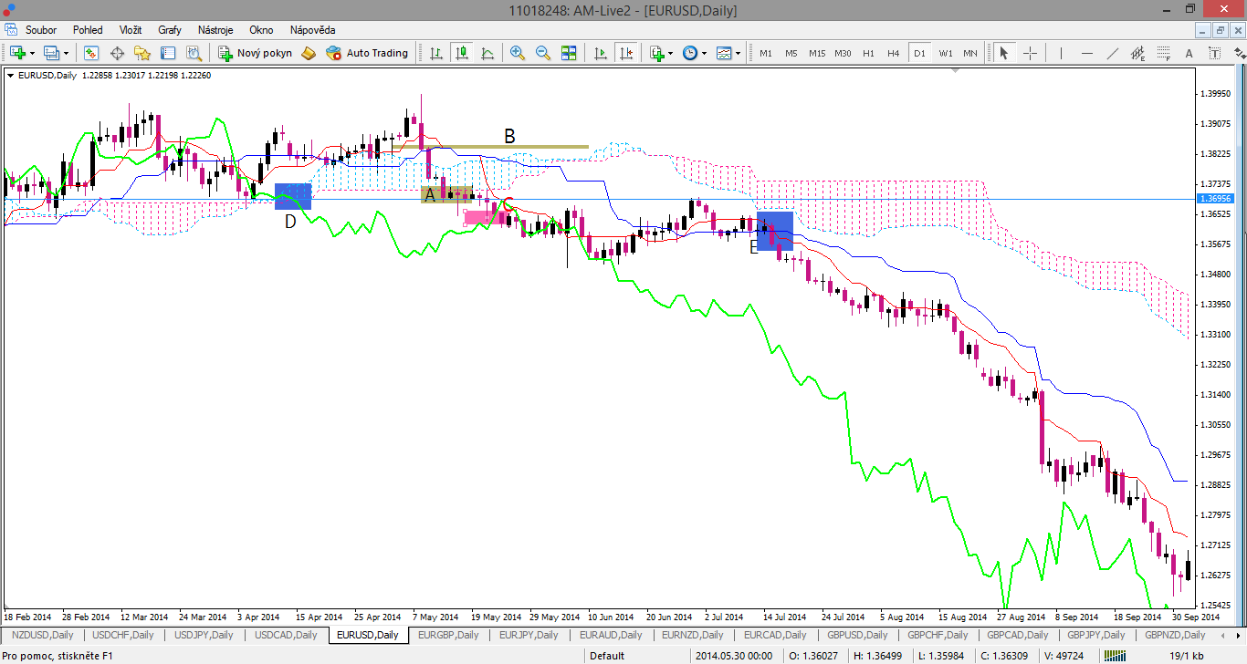Open the Navigator favorites folder icon
Image resolution: width=1247 pixels, height=664 pixels.
click(142, 53)
